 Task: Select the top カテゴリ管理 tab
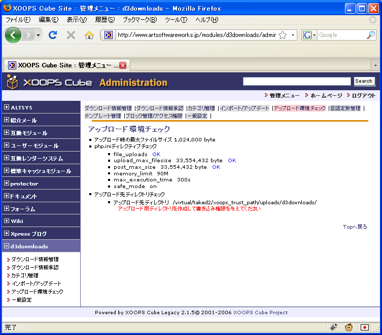click(x=201, y=108)
